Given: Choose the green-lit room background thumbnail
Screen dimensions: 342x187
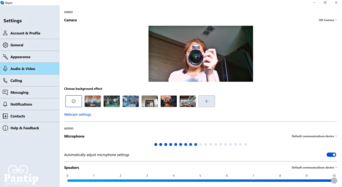Looking at the screenshot, I should [112, 101].
